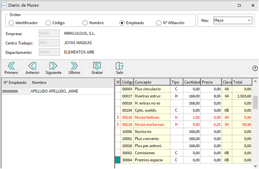Image resolution: width=259 pixels, height=169 pixels.
Task: Save changes with the Grabar icon
Action: click(97, 66)
